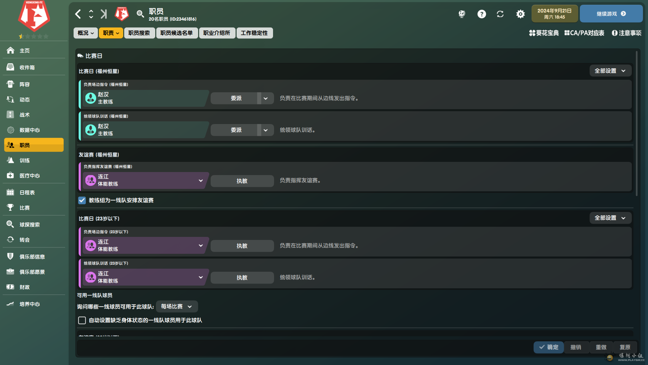Click the 确定 confirm button

(548, 347)
